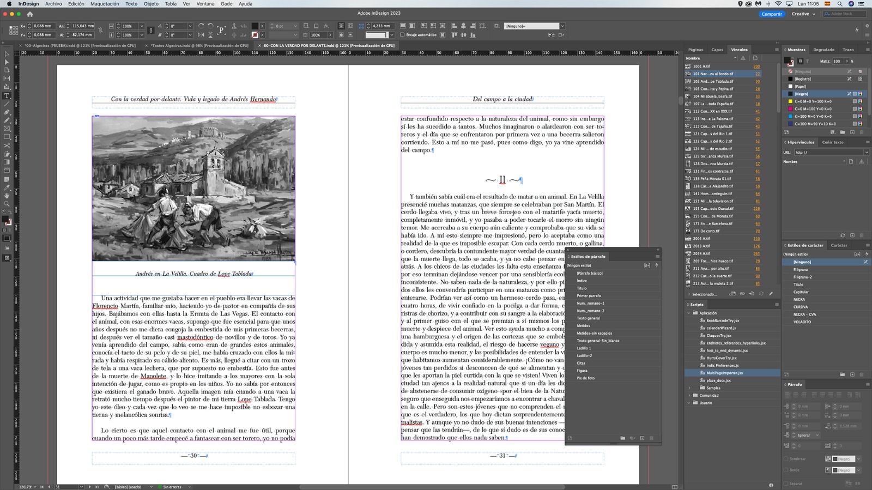Create new swatch in Muestras panel
The width and height of the screenshot is (872, 490).
[852, 132]
